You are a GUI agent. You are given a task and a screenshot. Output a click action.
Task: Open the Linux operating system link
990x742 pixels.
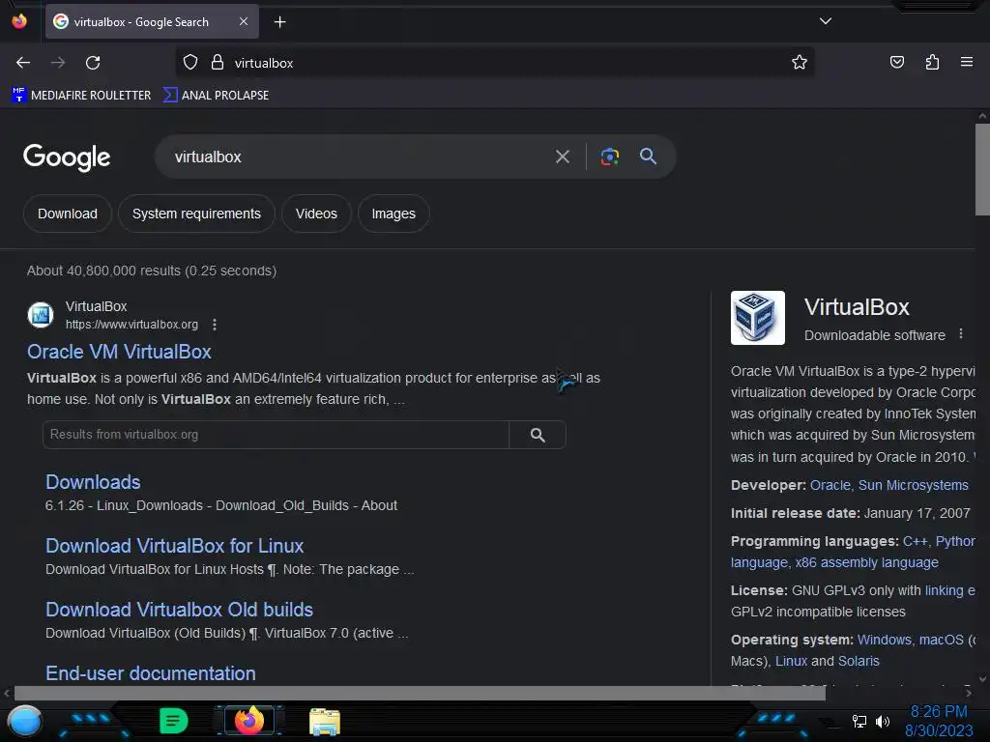tap(791, 661)
